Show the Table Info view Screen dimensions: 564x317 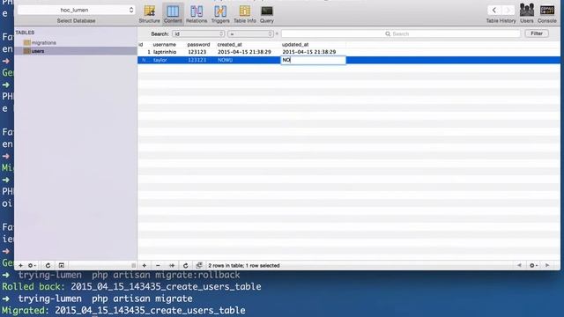click(245, 14)
